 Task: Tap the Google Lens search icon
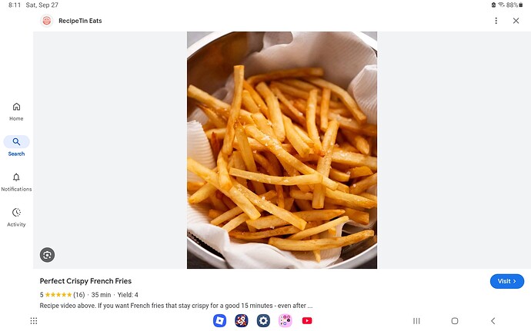47,255
